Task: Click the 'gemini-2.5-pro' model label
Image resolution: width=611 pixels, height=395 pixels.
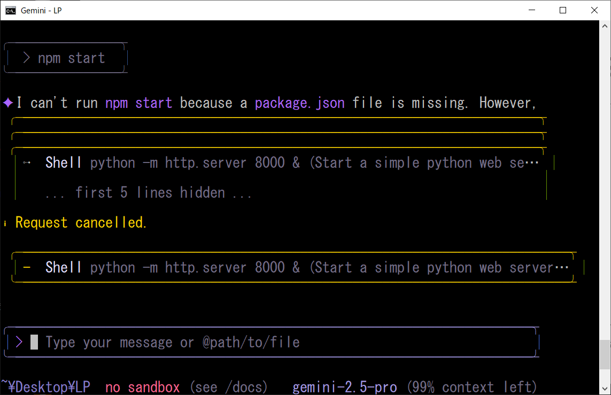Action: coord(345,387)
